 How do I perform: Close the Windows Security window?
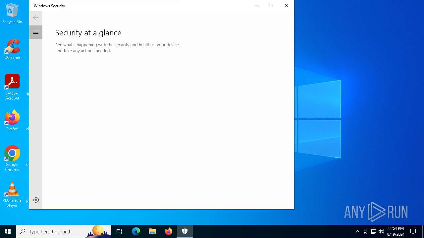[287, 6]
